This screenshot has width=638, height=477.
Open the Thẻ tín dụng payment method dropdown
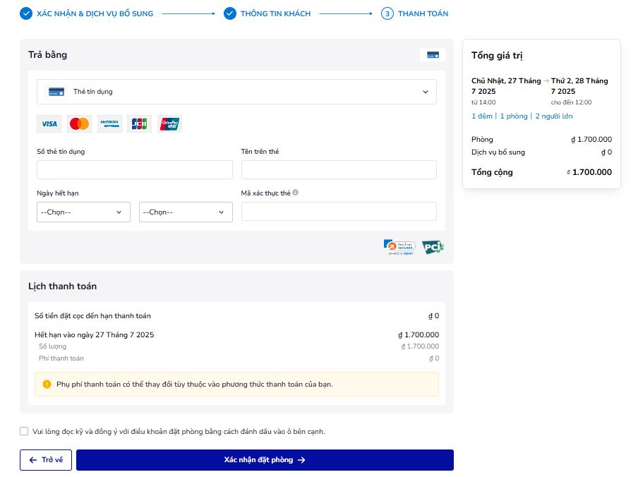tap(236, 92)
